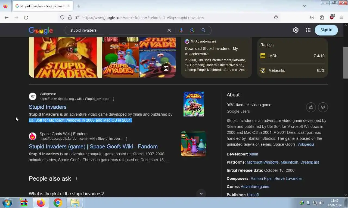Click the browser back arrow
Screen dimensions: 348x208
7,17
